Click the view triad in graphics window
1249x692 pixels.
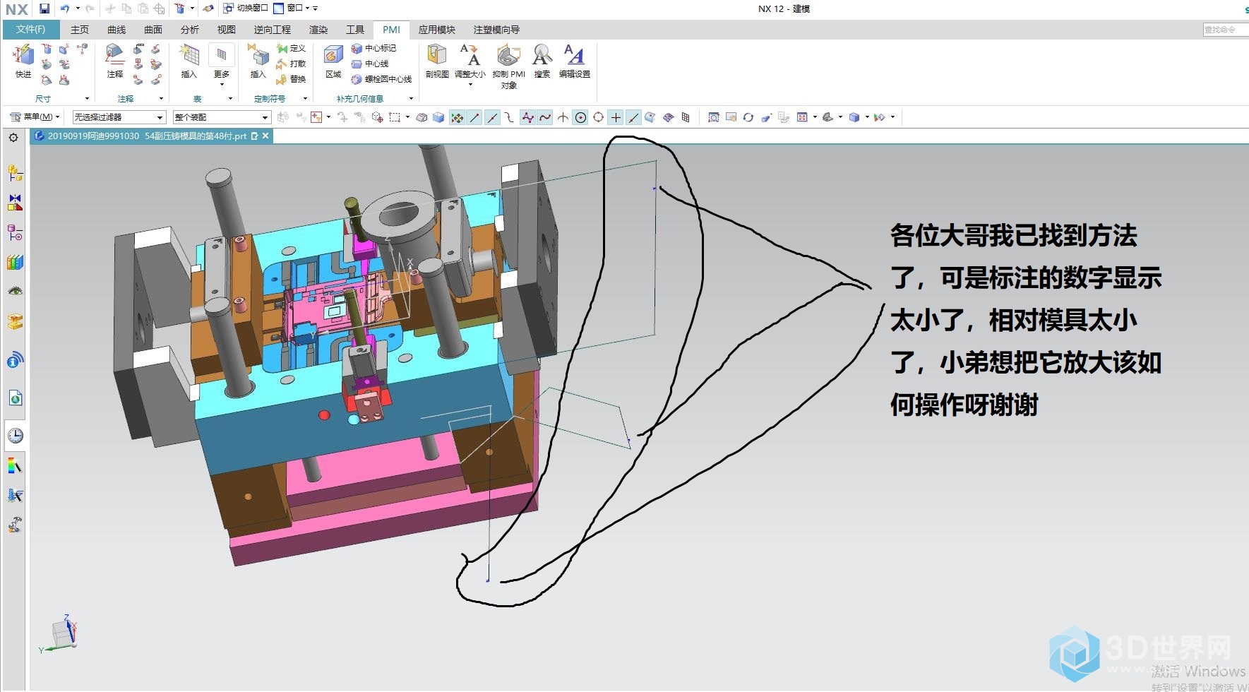(59, 633)
